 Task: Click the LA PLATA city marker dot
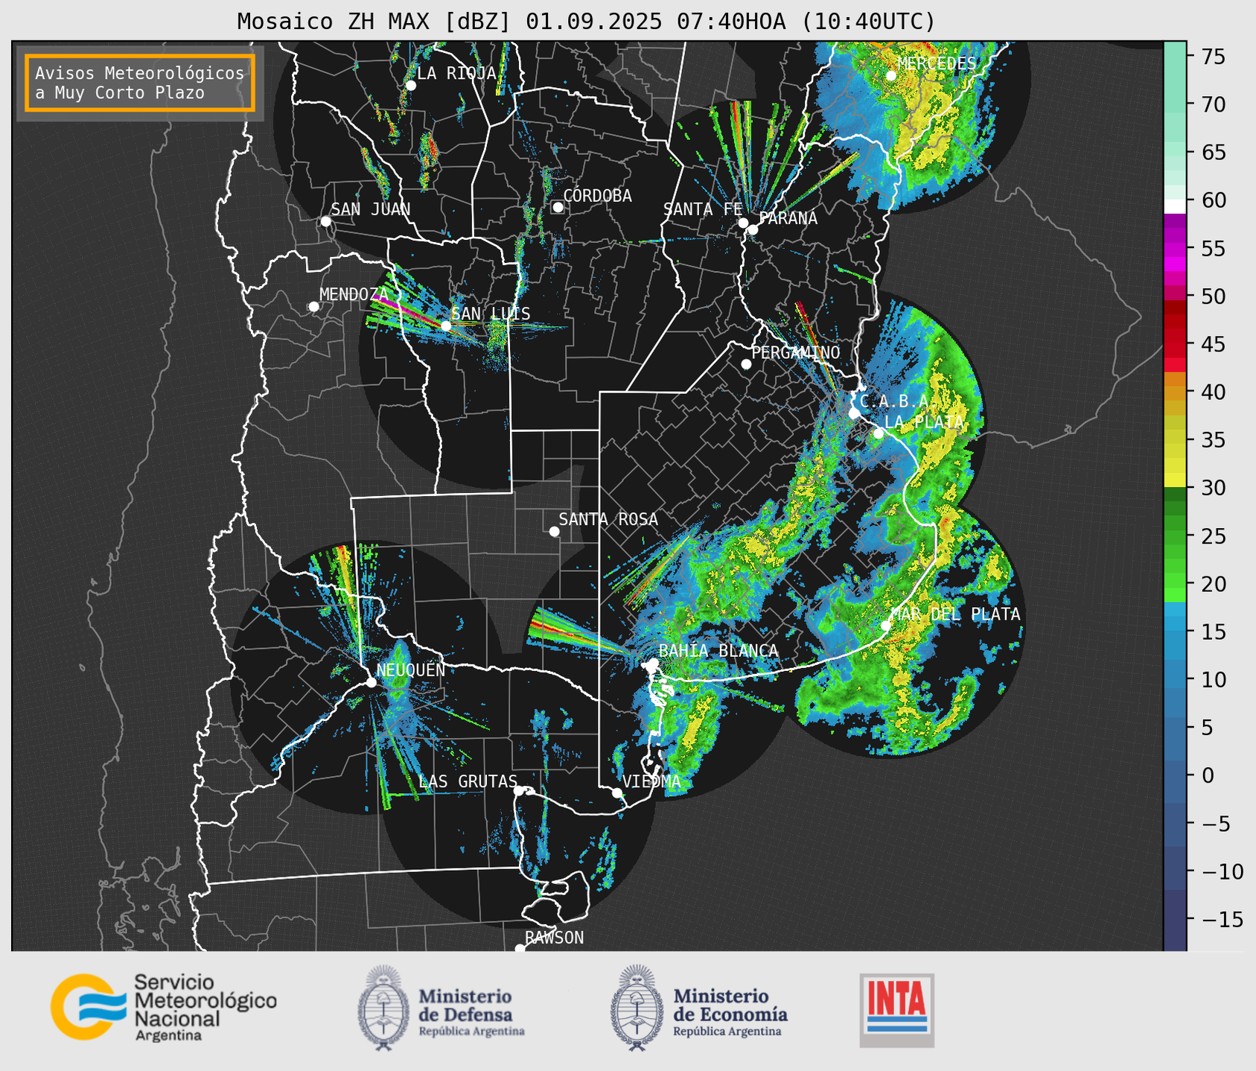point(879,433)
